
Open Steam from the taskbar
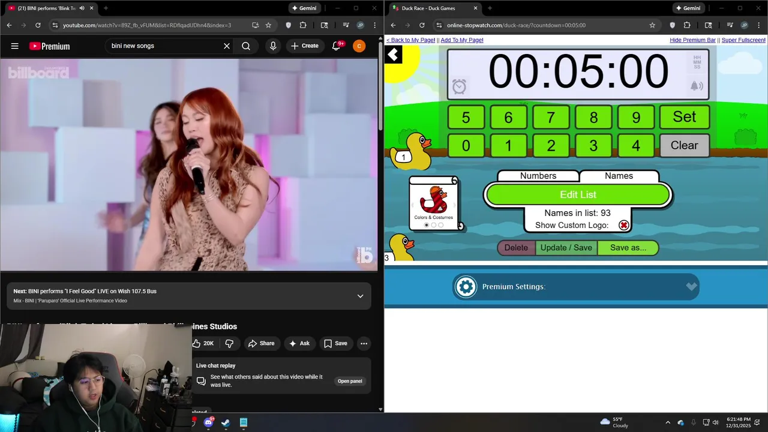[226, 422]
